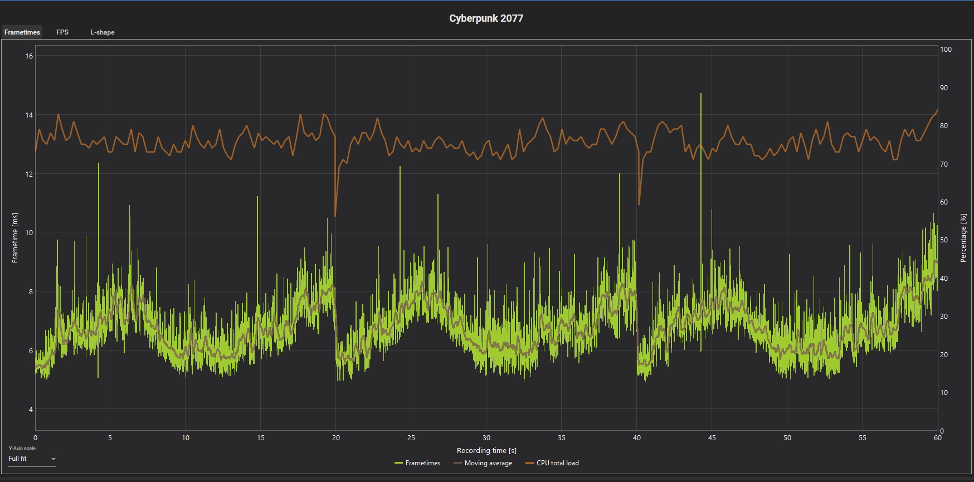
Task: Switch to the Frametimes tab
Action: [22, 32]
